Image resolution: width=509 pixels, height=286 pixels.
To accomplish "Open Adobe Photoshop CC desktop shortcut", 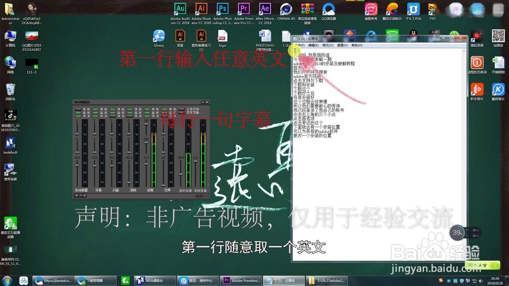I will tap(223, 13).
